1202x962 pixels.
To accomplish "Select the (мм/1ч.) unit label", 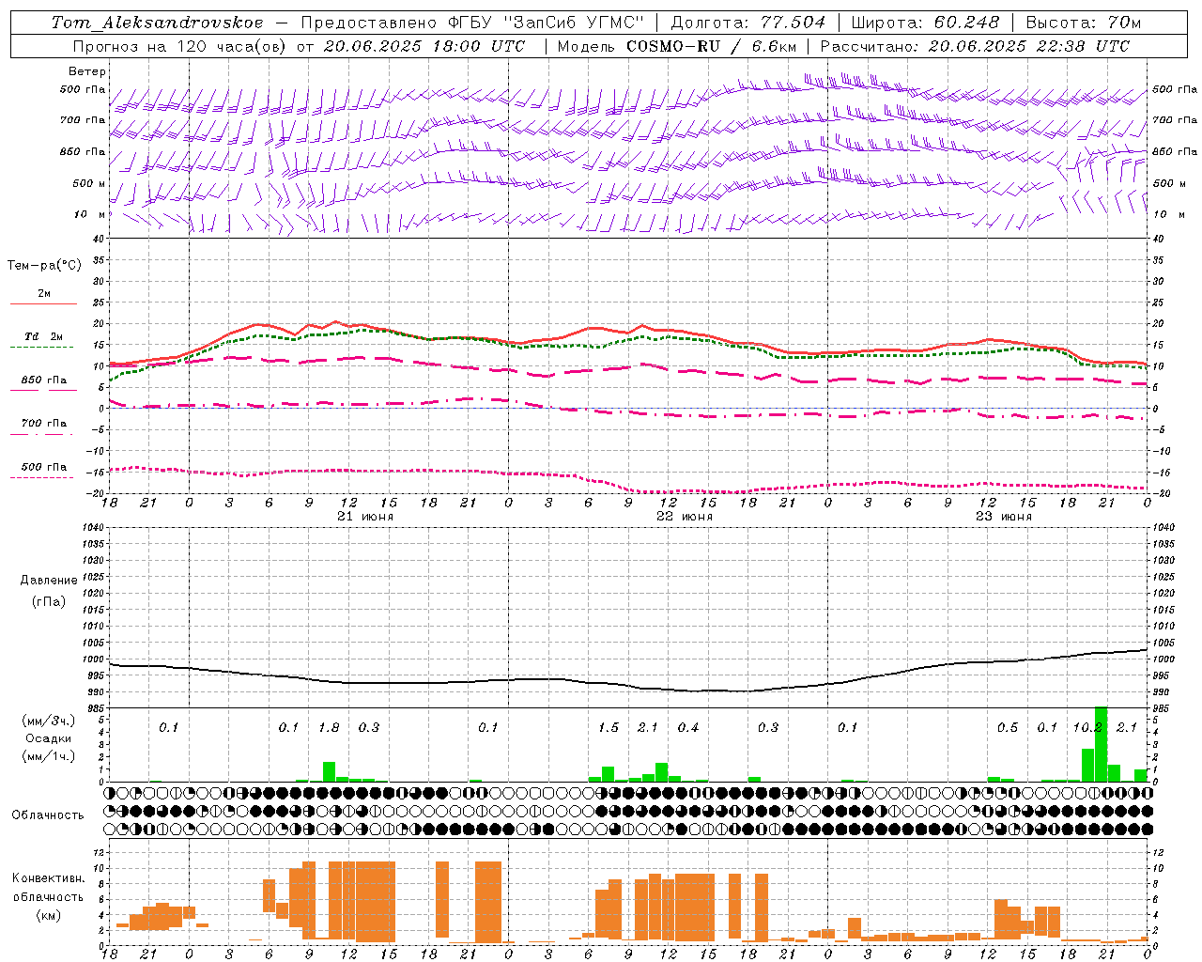I will pos(47,756).
